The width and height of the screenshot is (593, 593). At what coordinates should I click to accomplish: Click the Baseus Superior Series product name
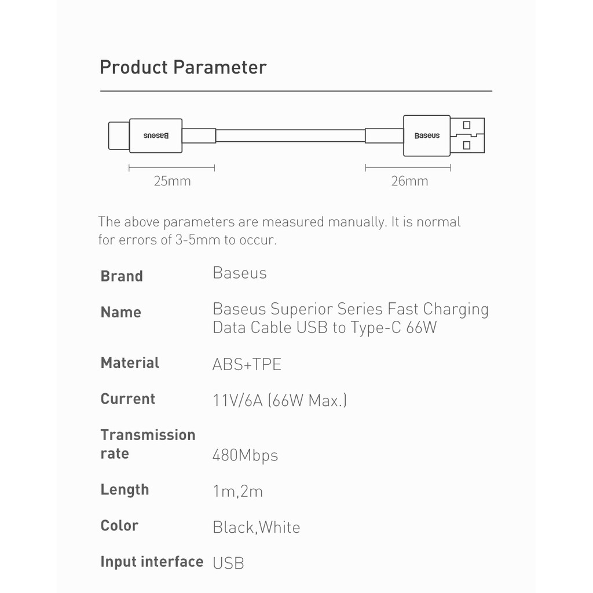click(350, 318)
